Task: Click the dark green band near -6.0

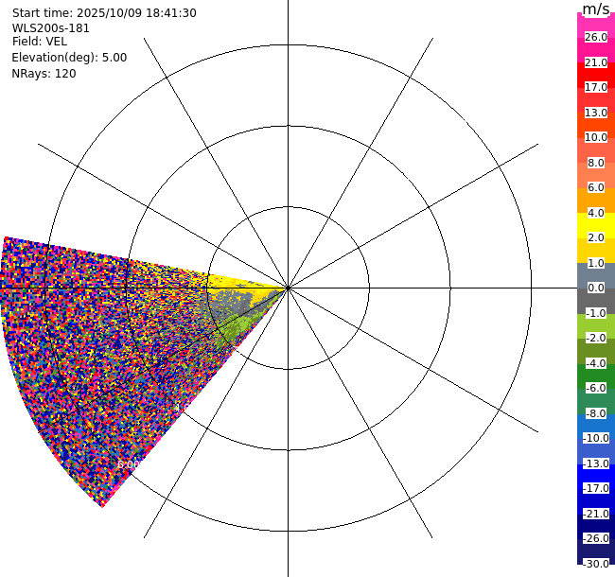Action: (x=595, y=376)
